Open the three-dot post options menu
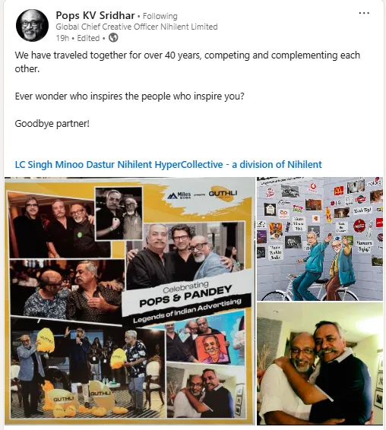The width and height of the screenshot is (386, 430). [364, 13]
